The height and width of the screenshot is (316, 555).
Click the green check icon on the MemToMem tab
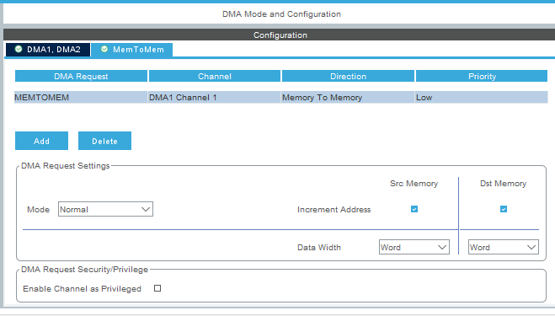pyautogui.click(x=104, y=49)
